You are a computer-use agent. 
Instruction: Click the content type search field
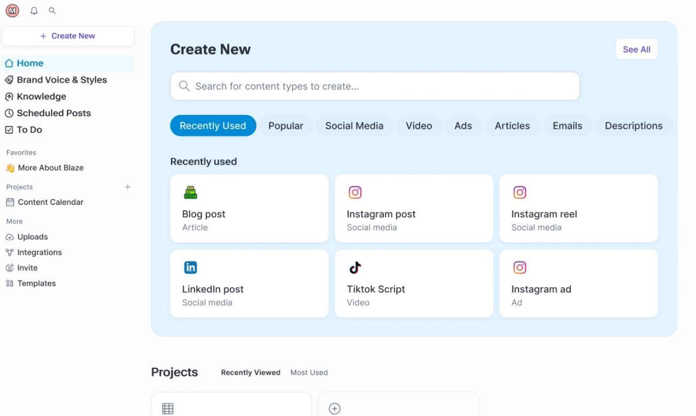pos(374,86)
